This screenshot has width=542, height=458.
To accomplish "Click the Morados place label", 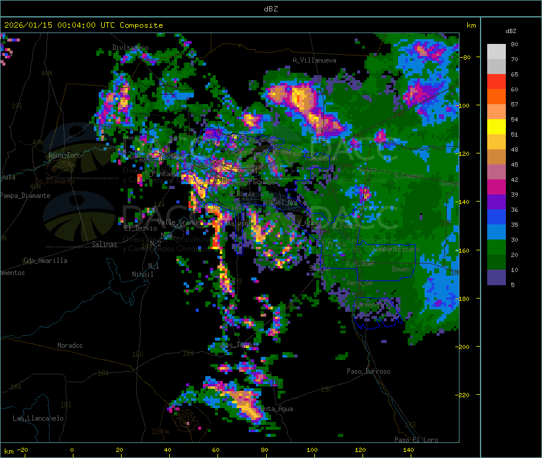I will click(x=70, y=345).
